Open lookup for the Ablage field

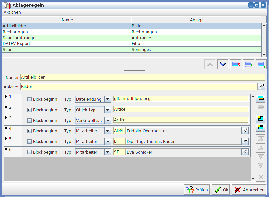click(262, 87)
